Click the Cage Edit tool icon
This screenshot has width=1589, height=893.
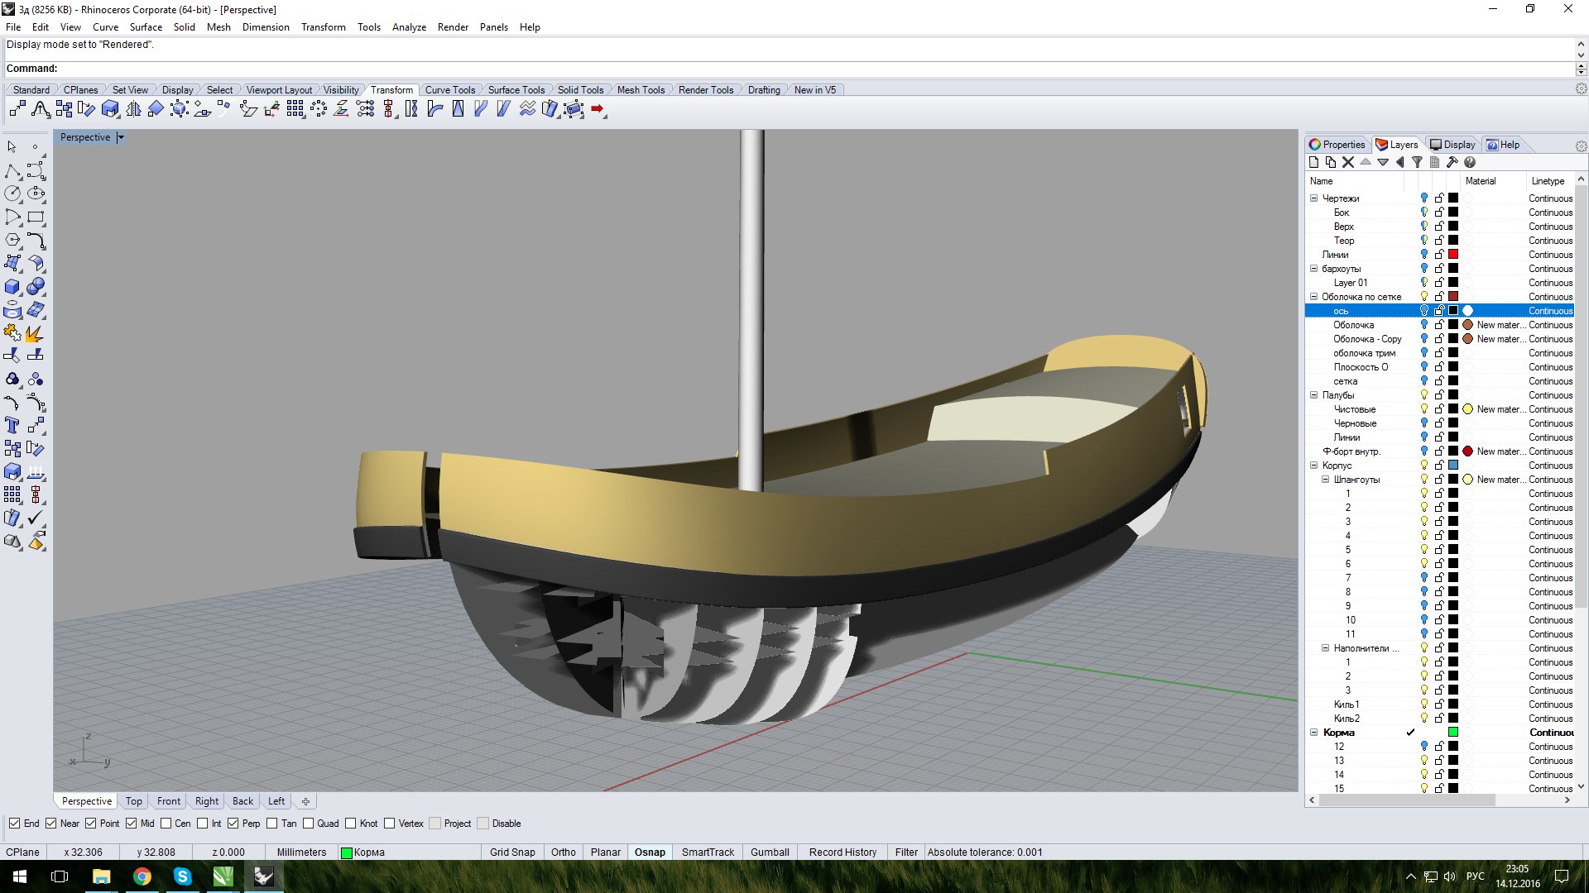(574, 109)
